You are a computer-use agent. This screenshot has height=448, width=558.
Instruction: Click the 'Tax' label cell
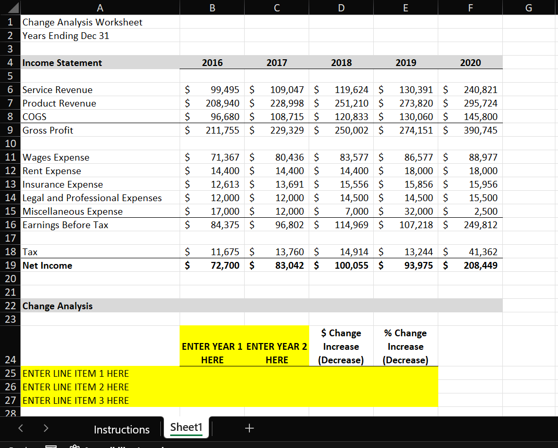tap(100, 252)
